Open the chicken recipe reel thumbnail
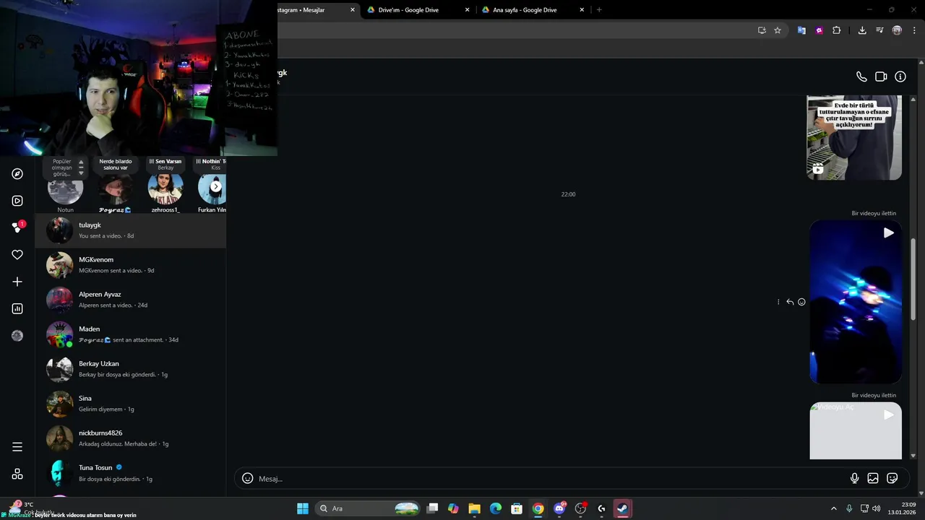925x520 pixels. pos(854,137)
